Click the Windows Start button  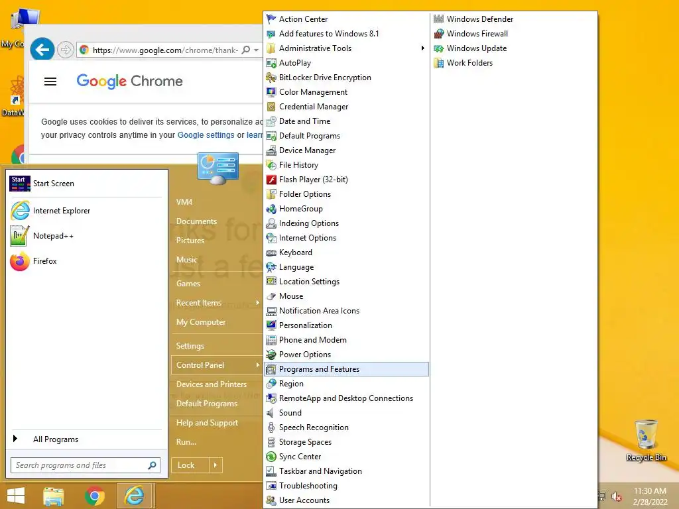[16, 496]
